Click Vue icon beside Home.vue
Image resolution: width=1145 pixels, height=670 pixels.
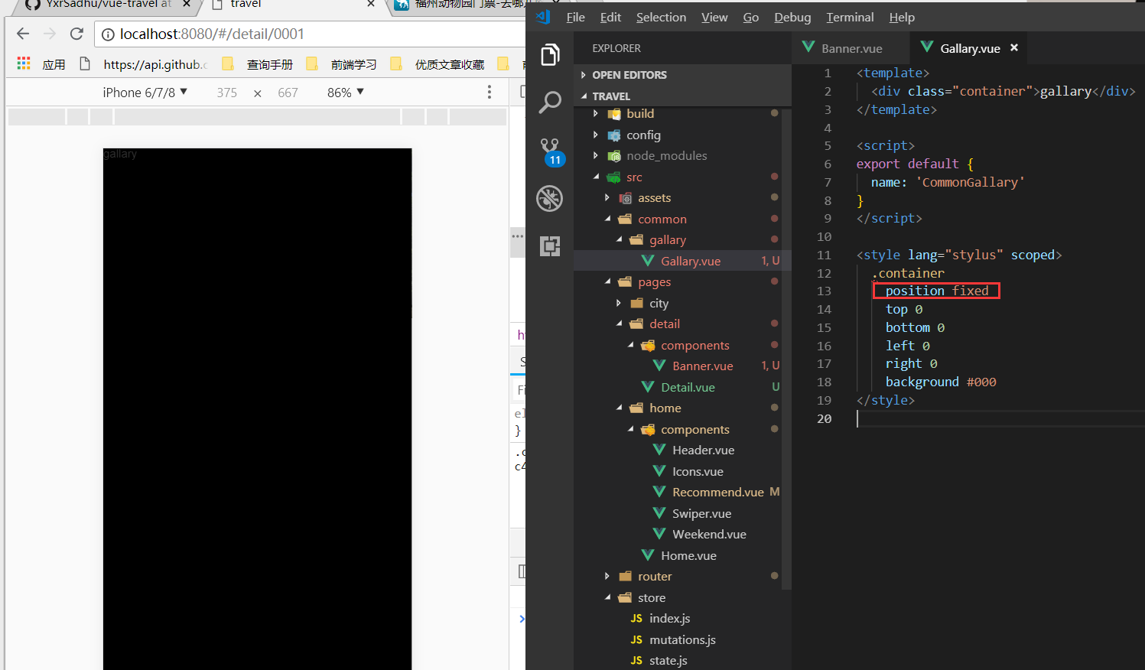[x=648, y=555]
